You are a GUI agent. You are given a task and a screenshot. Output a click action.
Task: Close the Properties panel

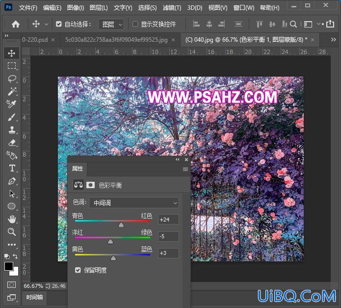coord(186,160)
